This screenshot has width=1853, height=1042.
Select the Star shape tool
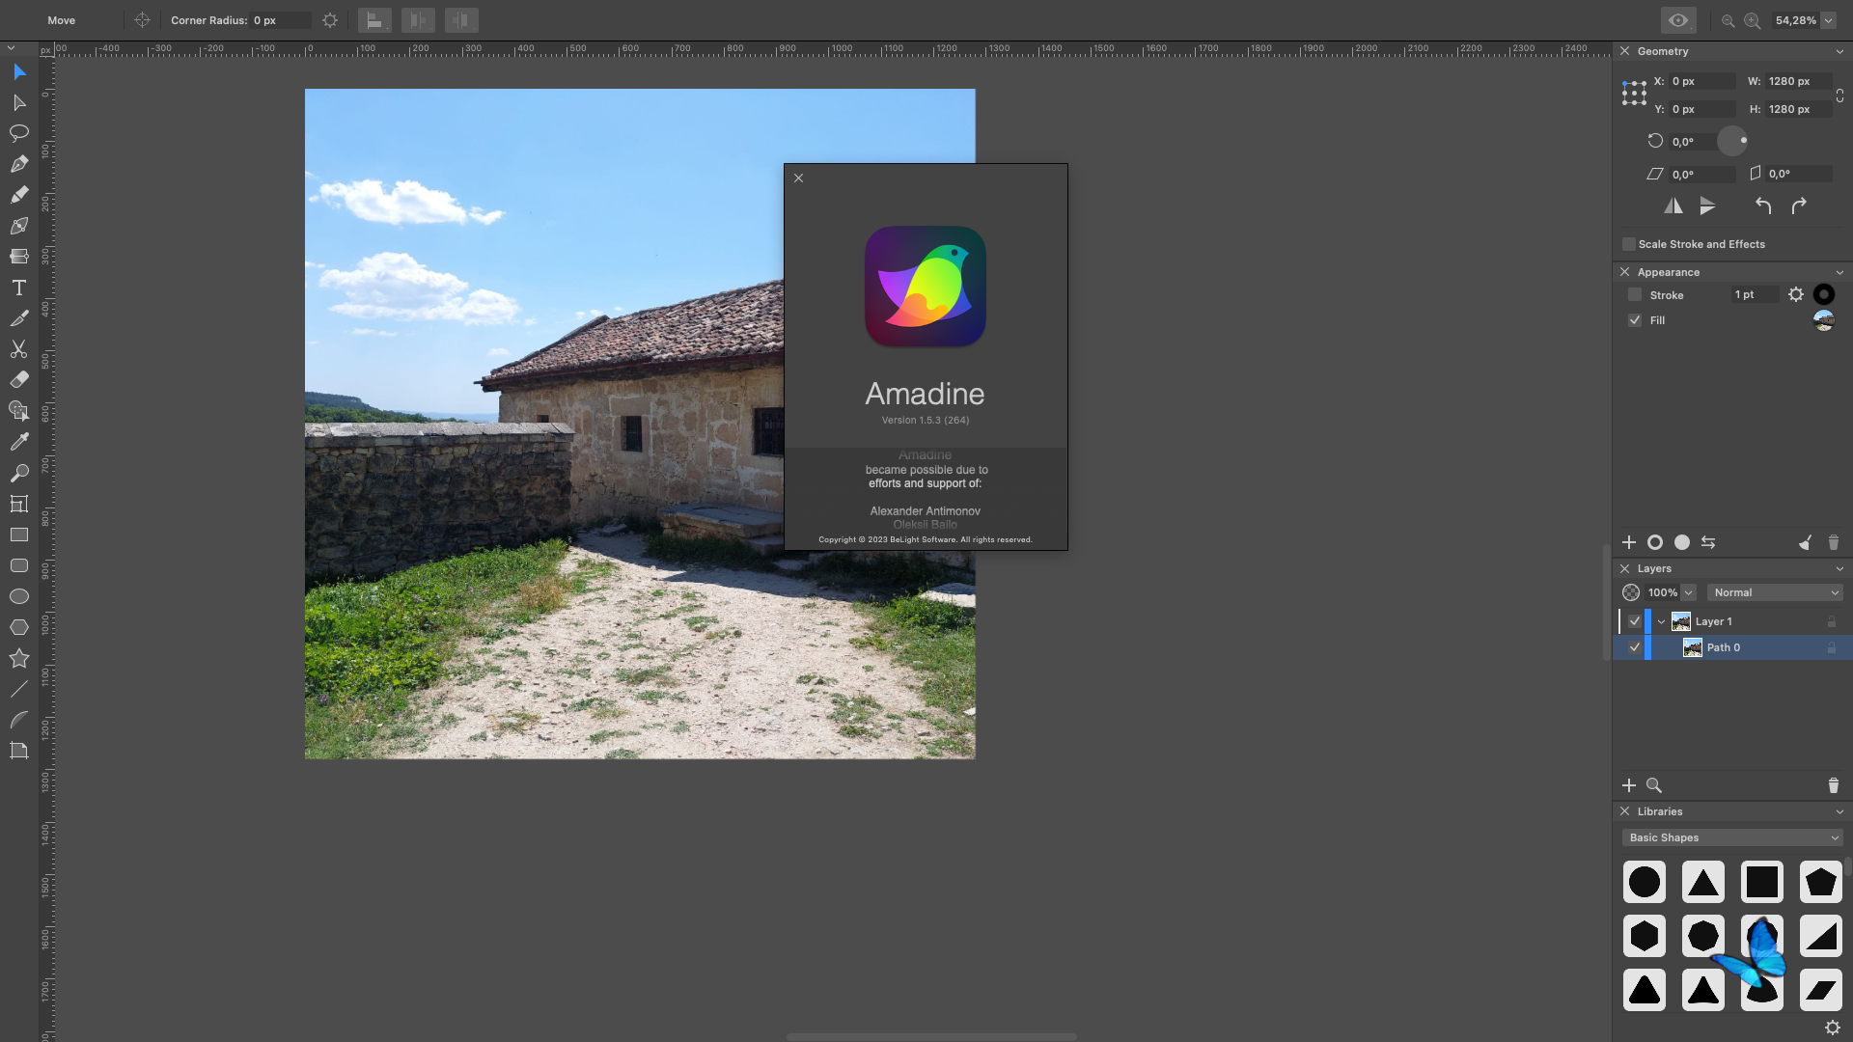[x=18, y=658]
